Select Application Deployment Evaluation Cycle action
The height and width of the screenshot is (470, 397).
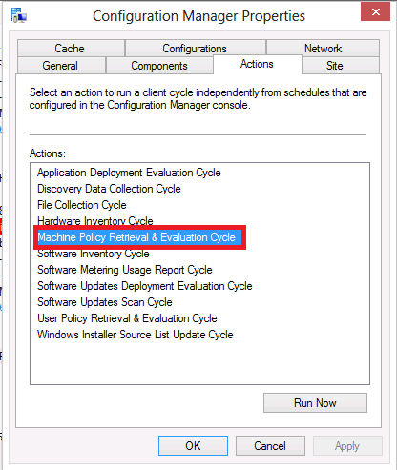point(129,173)
